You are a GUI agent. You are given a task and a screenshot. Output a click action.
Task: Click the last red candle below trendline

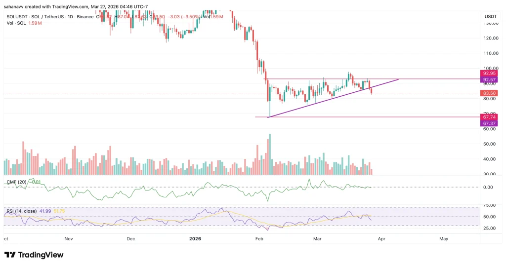pos(371,90)
